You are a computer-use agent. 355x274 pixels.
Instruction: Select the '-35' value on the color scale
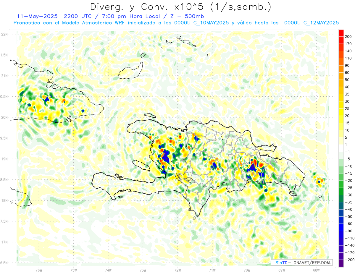tap(348, 202)
